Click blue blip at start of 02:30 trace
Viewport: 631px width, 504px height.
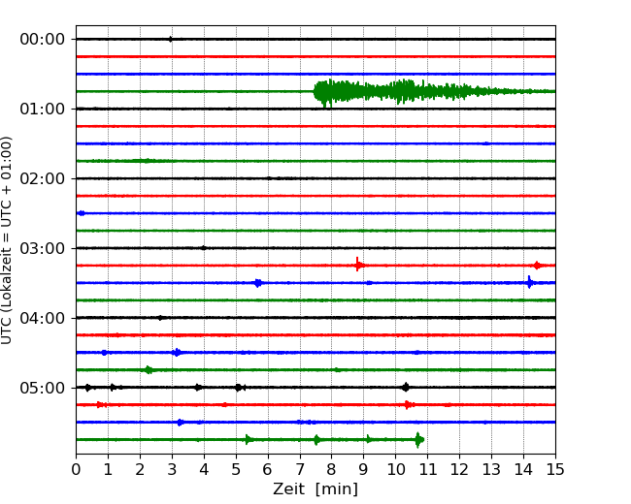pyautogui.click(x=82, y=213)
